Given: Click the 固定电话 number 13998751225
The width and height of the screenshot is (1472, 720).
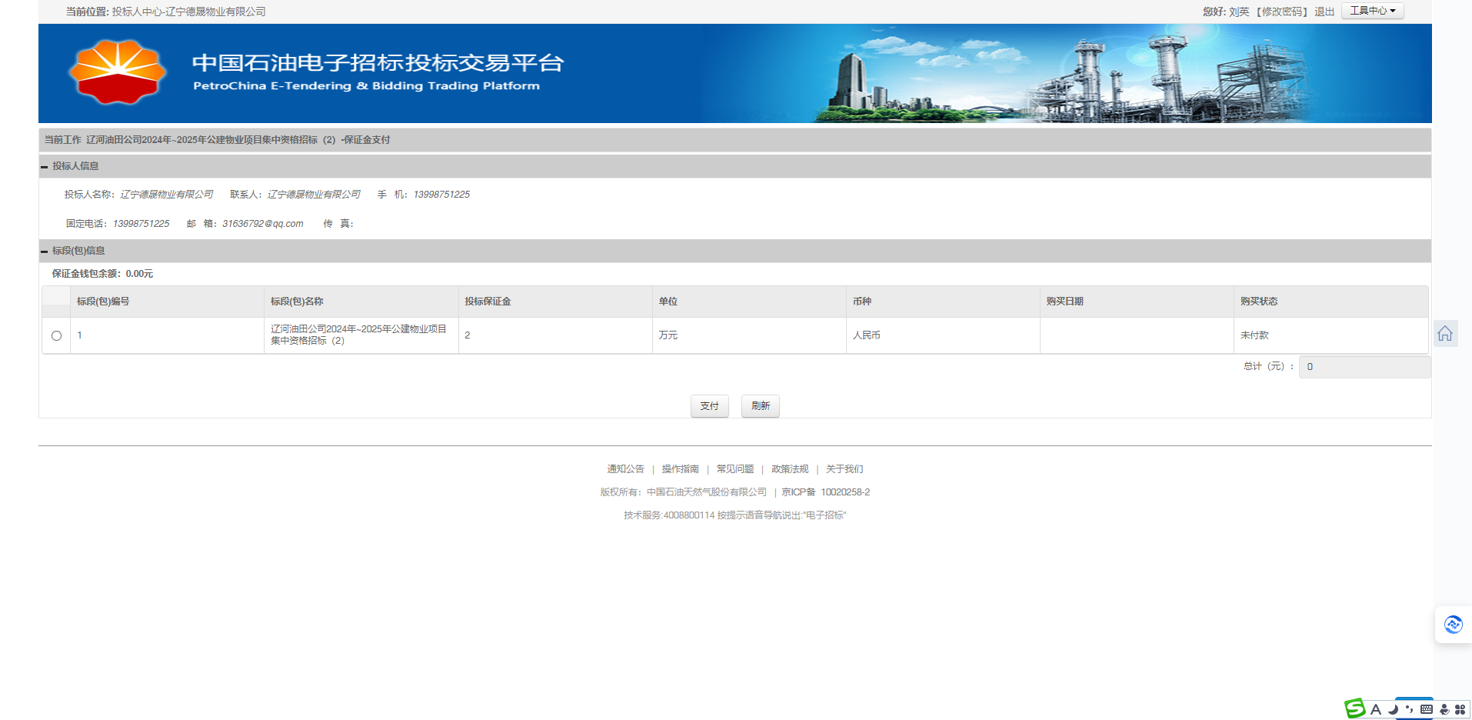Looking at the screenshot, I should (142, 224).
